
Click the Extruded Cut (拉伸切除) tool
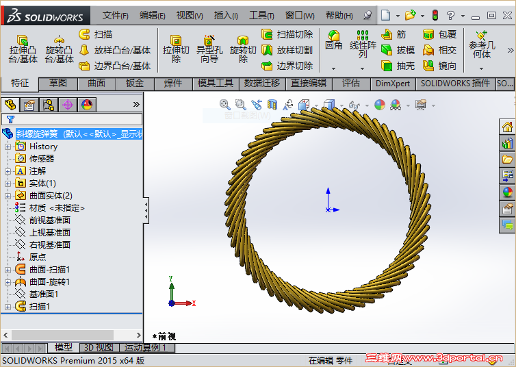(x=176, y=49)
